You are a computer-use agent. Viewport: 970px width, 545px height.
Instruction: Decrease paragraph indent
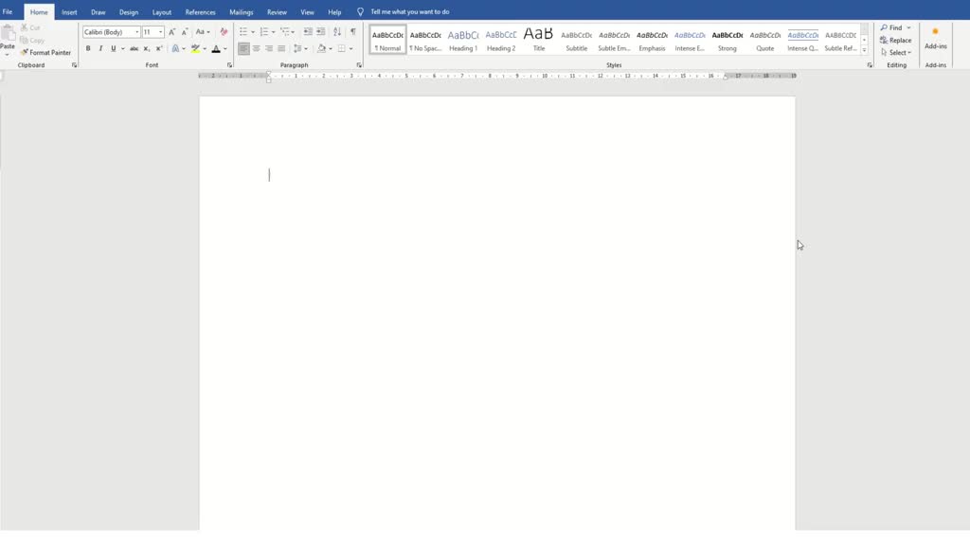[308, 31]
